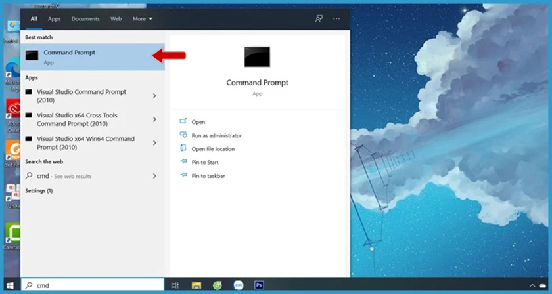The height and width of the screenshot is (294, 552).
Task: Click the Camtasia desktop shortcut
Action: [12, 236]
